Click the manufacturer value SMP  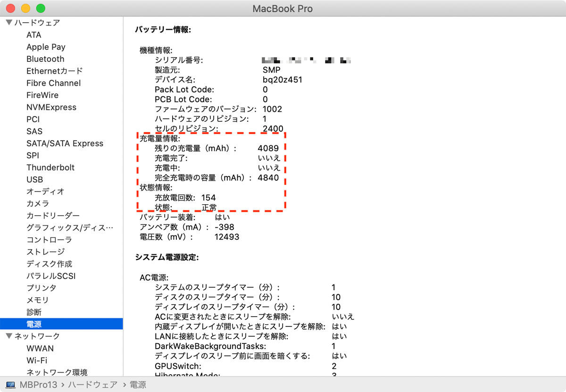coord(272,70)
